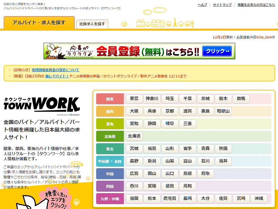Pick 秋田 in the 東北 row
The width and height of the screenshot is (278, 209).
[x=223, y=149]
